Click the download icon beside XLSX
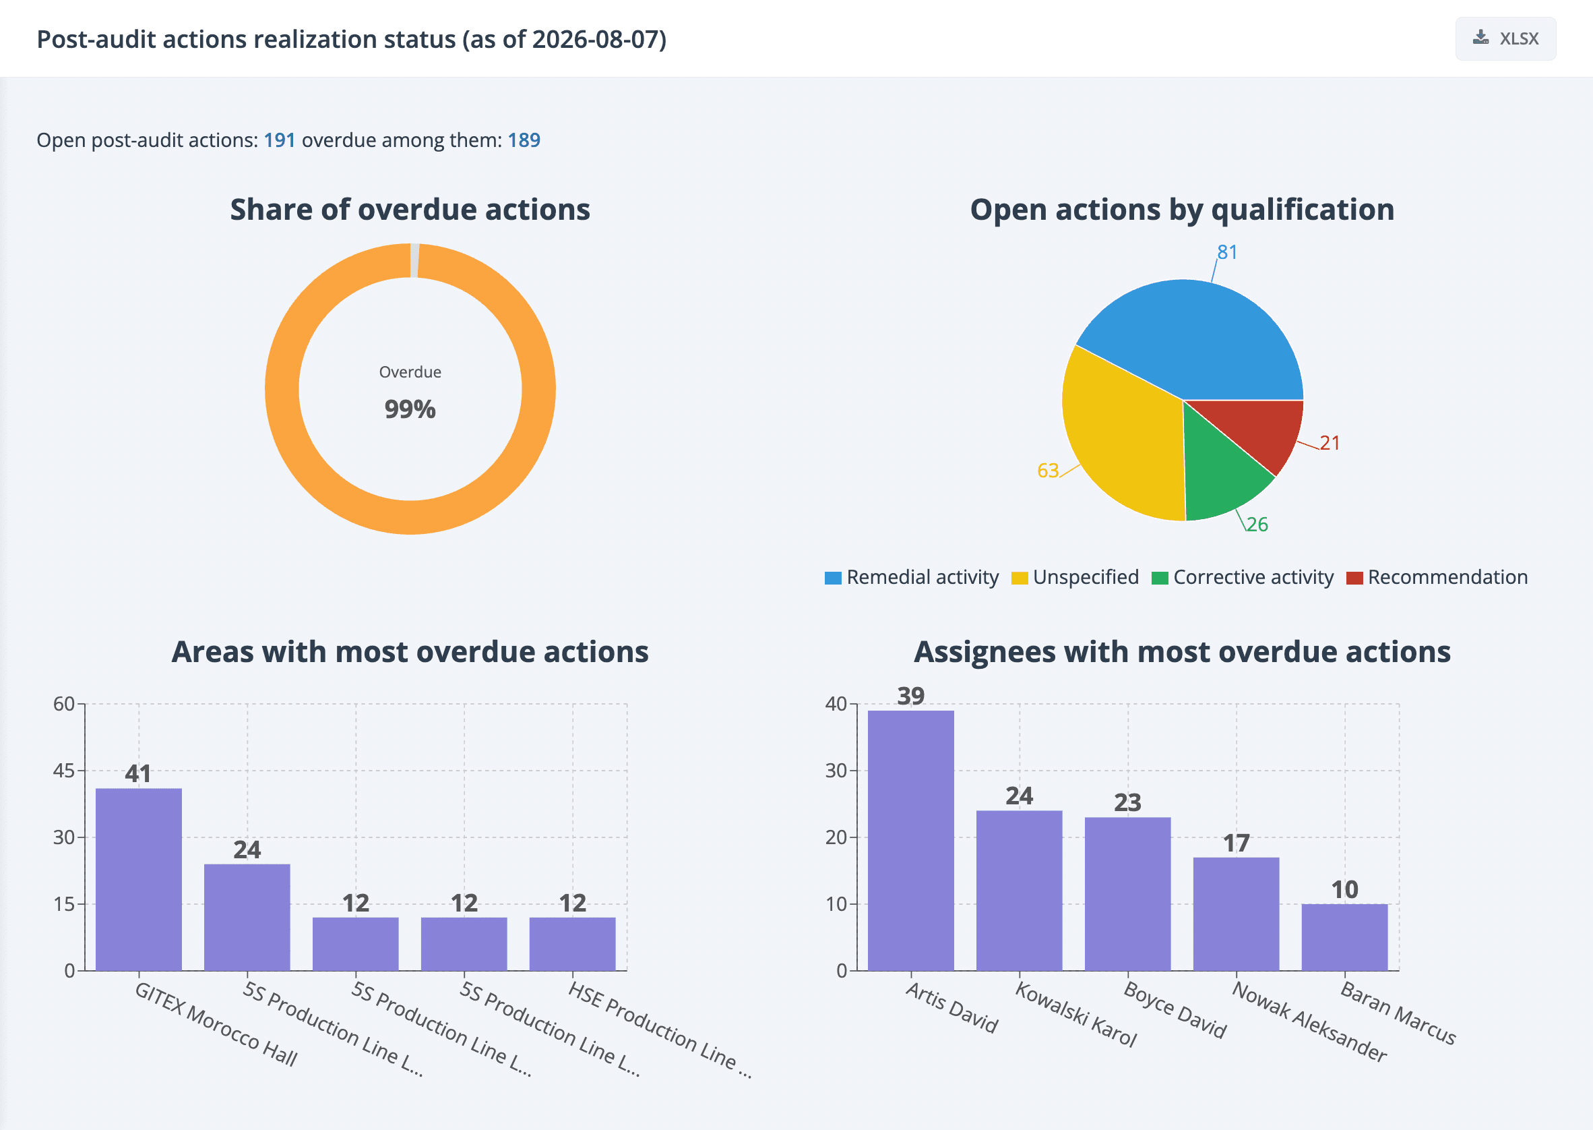The image size is (1593, 1130). 1480,38
